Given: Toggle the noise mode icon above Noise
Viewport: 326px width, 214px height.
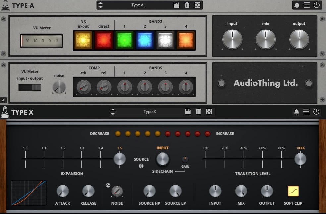Looking at the screenshot, I should pyautogui.click(x=108, y=185).
